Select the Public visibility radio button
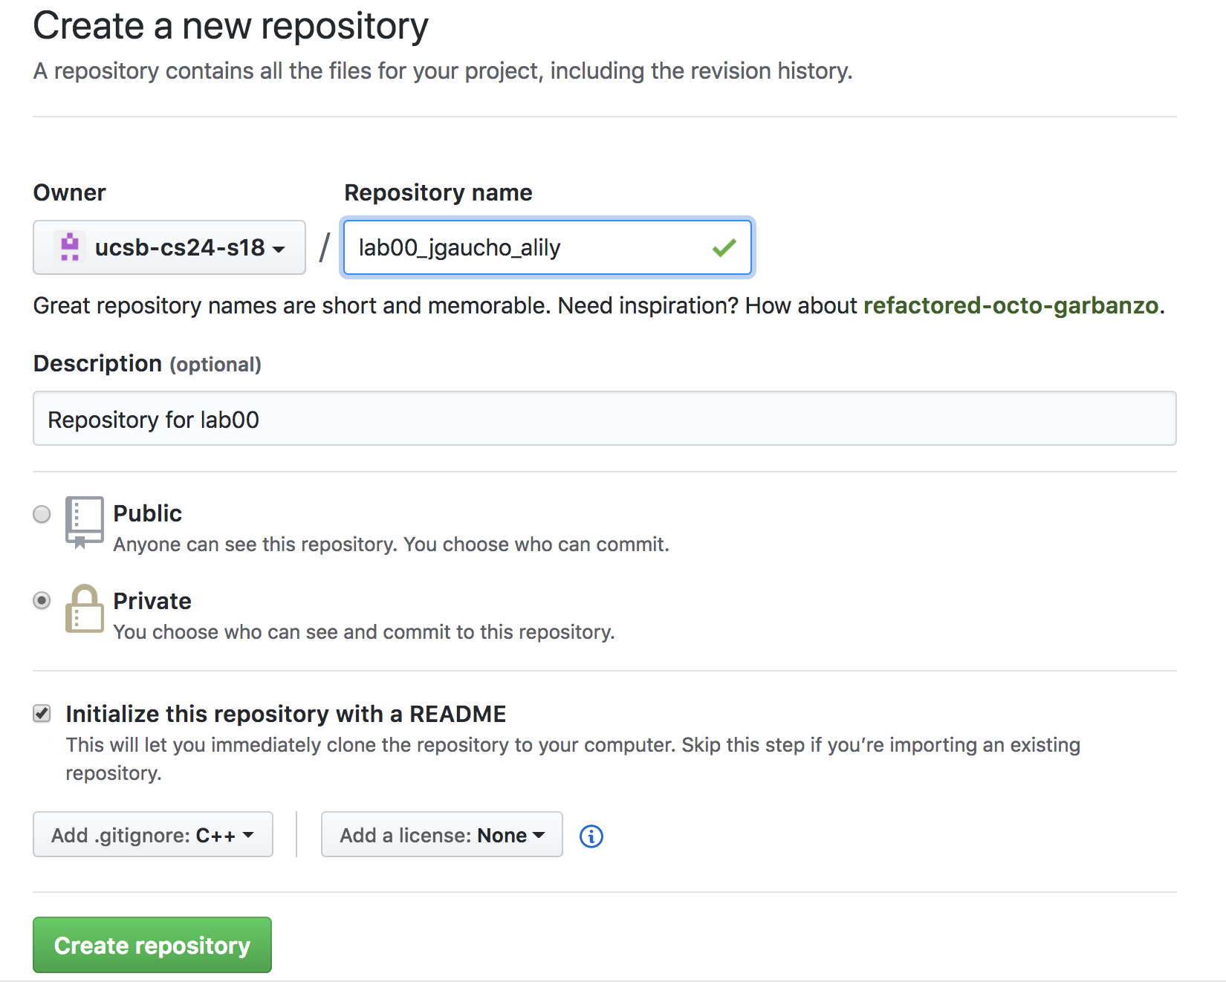The height and width of the screenshot is (982, 1226). [x=42, y=513]
